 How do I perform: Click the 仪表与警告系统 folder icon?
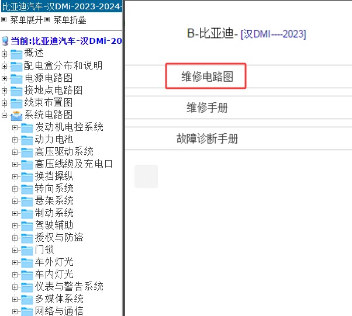coord(27,287)
